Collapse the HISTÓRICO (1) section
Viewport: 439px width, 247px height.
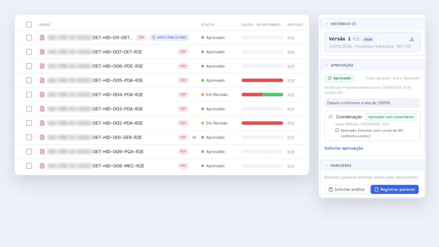[x=327, y=24]
